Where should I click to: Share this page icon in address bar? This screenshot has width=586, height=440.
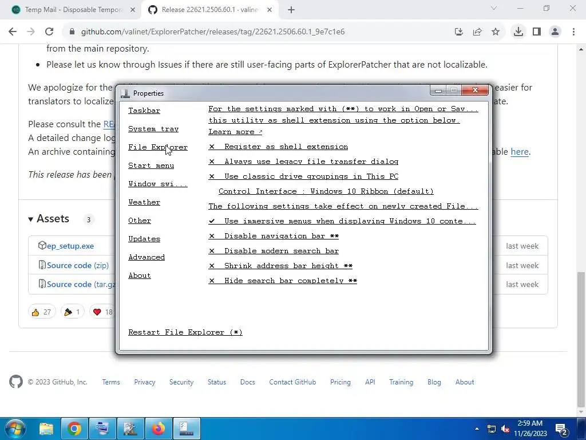pos(477,32)
